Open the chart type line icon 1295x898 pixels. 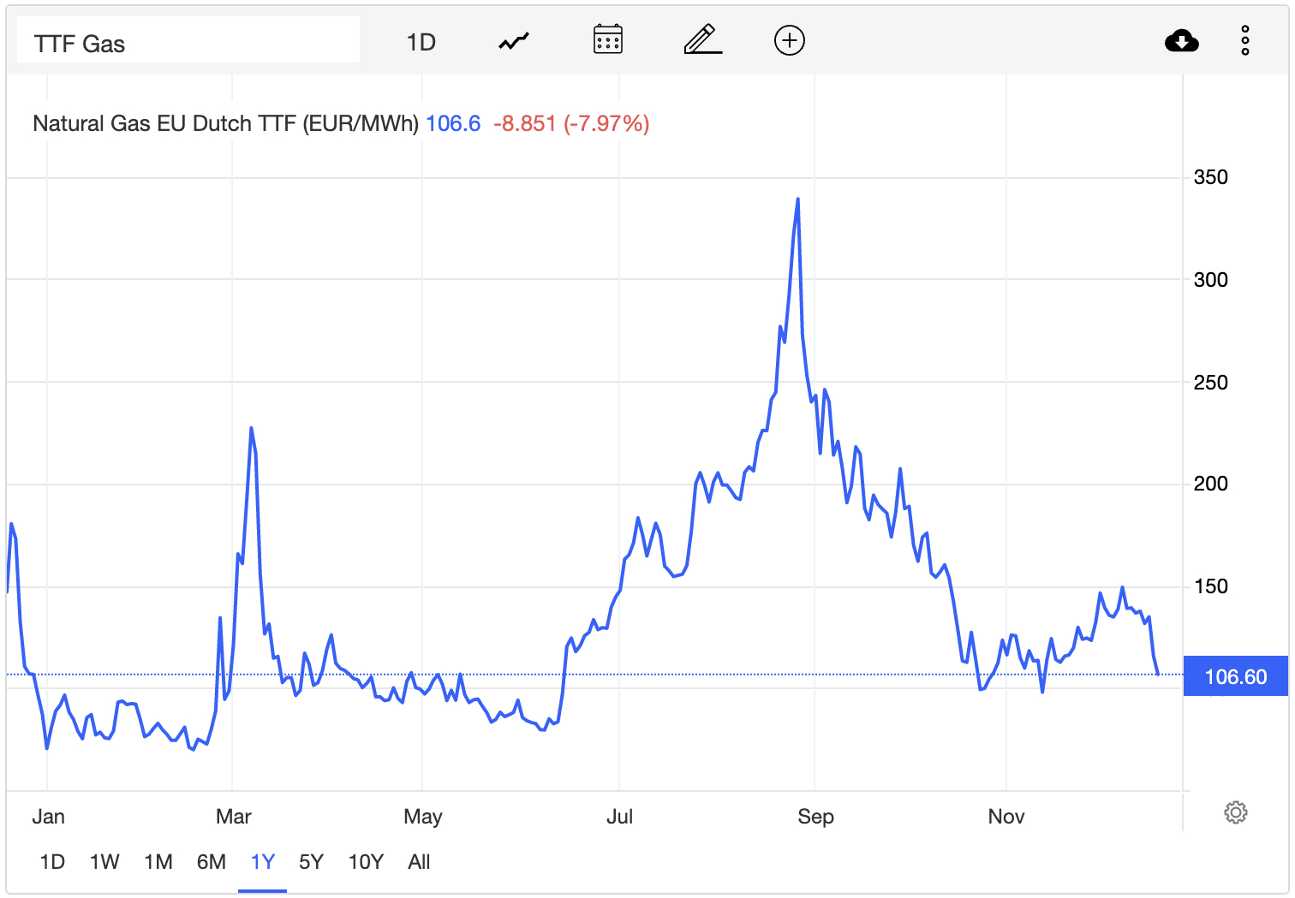coord(514,41)
